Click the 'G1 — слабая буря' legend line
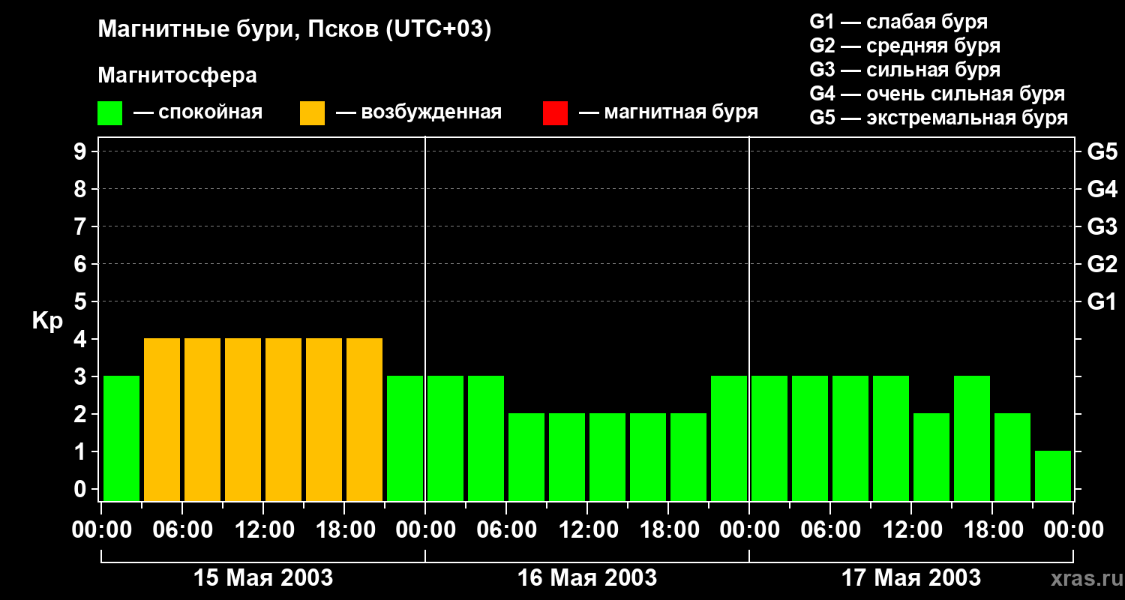 (898, 22)
